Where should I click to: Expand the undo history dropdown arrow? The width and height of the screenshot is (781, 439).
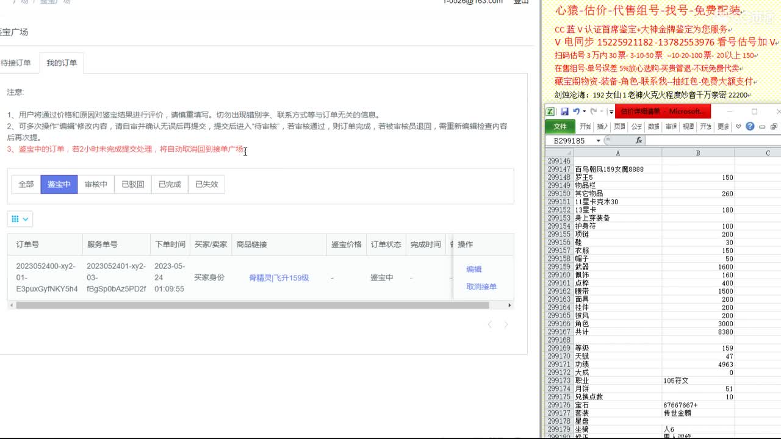coord(583,112)
